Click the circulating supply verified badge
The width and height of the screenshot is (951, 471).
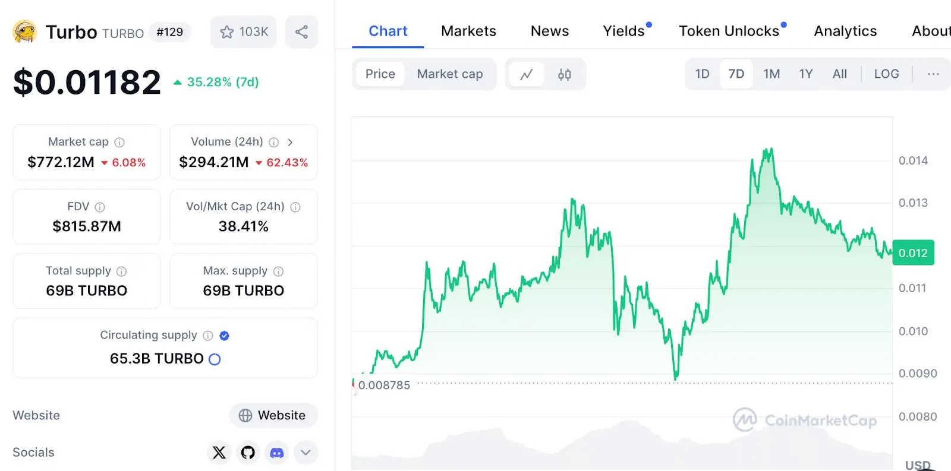[224, 336]
